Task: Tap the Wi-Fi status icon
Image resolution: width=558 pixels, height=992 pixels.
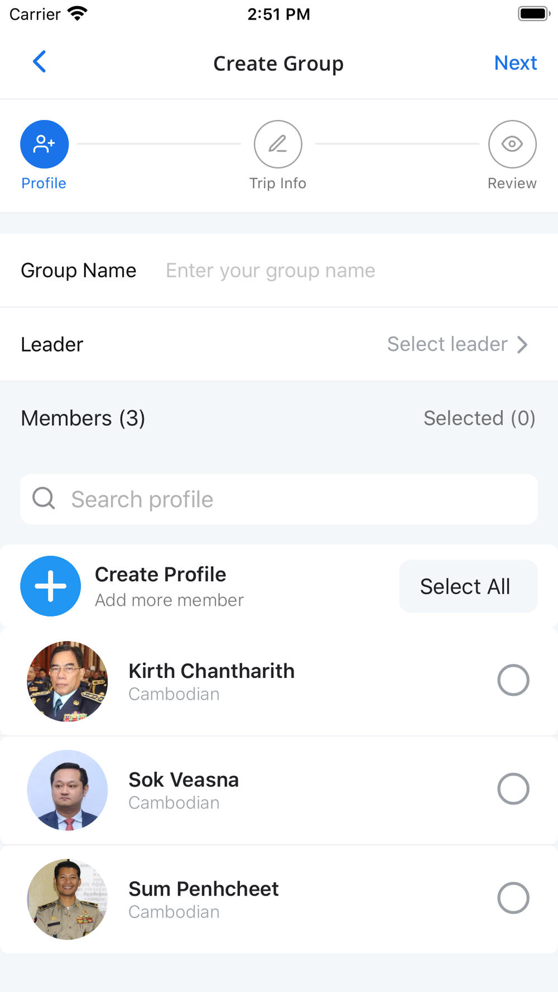Action: (77, 13)
